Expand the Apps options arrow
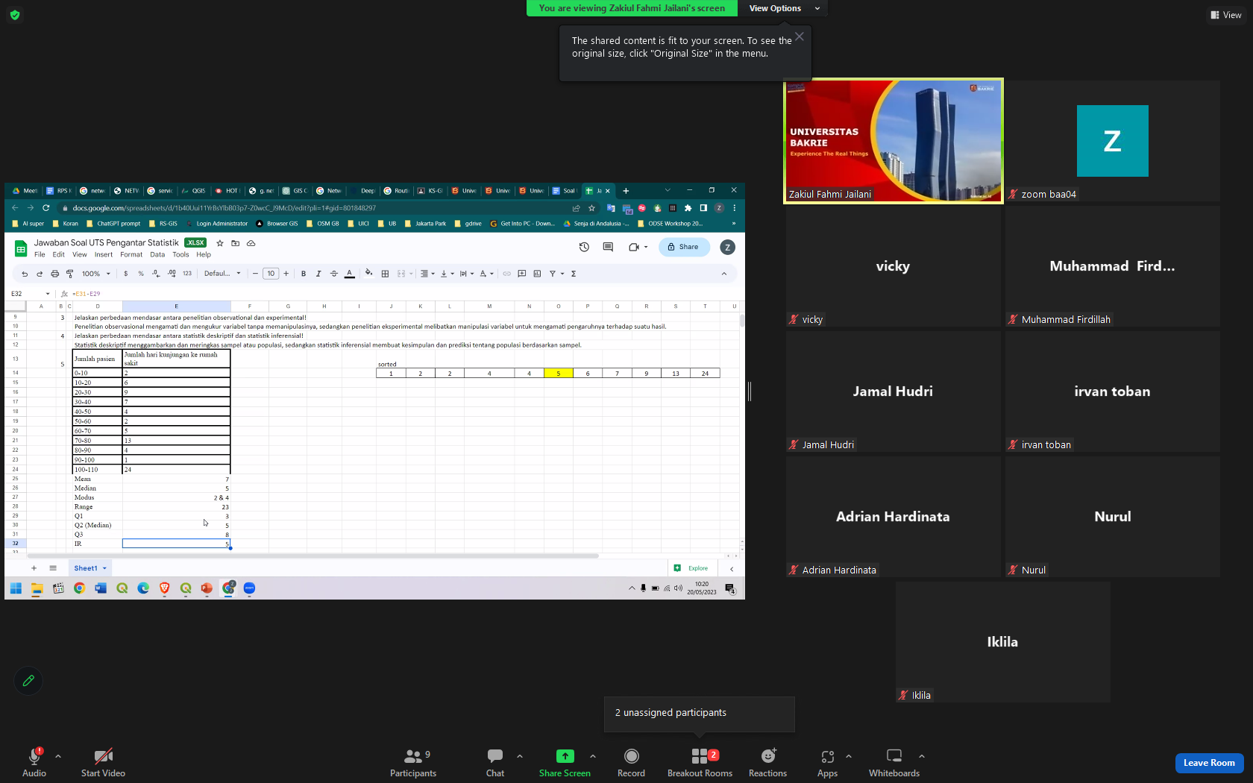The width and height of the screenshot is (1253, 783). [x=849, y=756]
